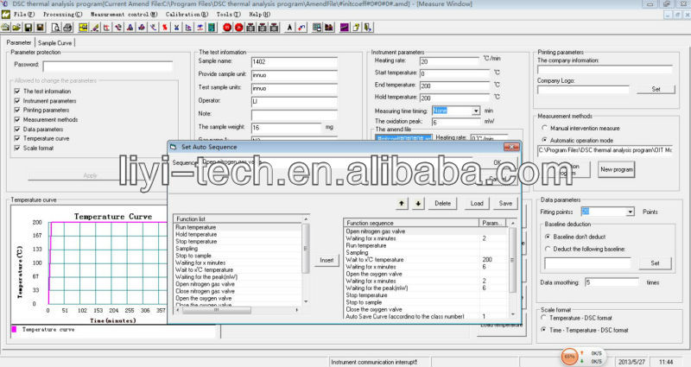This screenshot has width=691, height=367.
Task: Open the Measuring time timing dropdown
Action: 476,111
